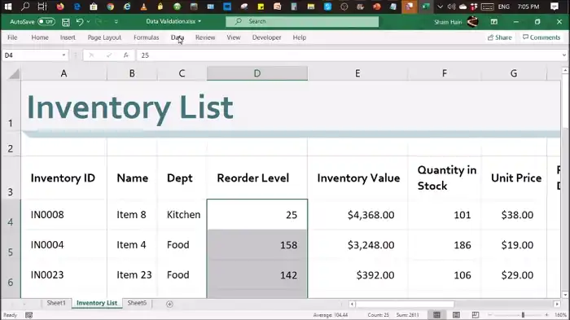Add a new sheet with plus icon
Screen dimensions: 570x320
[x=169, y=304]
